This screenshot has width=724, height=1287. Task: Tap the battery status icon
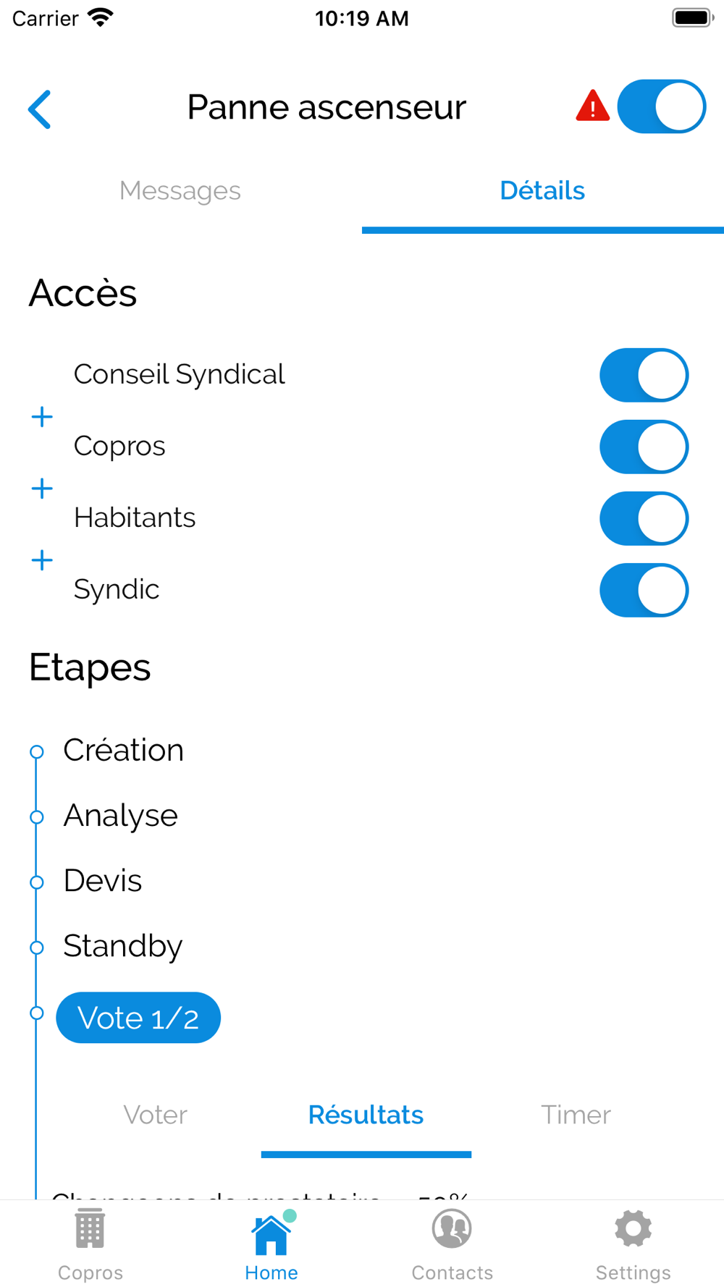[693, 17]
